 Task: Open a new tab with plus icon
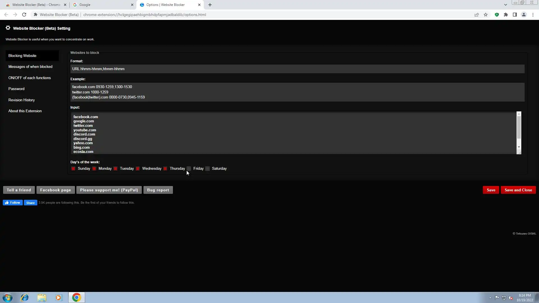coord(210,5)
